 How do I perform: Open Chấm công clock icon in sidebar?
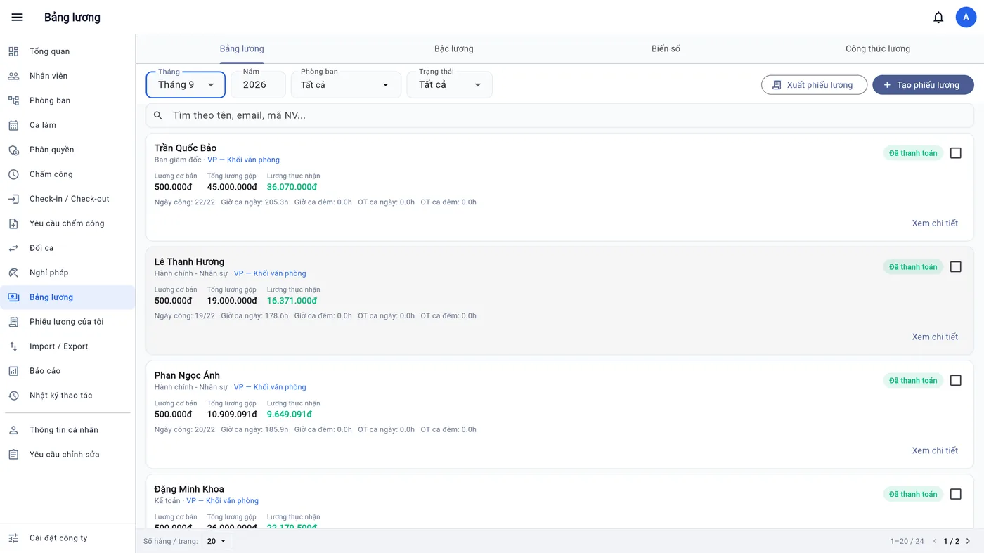click(13, 174)
